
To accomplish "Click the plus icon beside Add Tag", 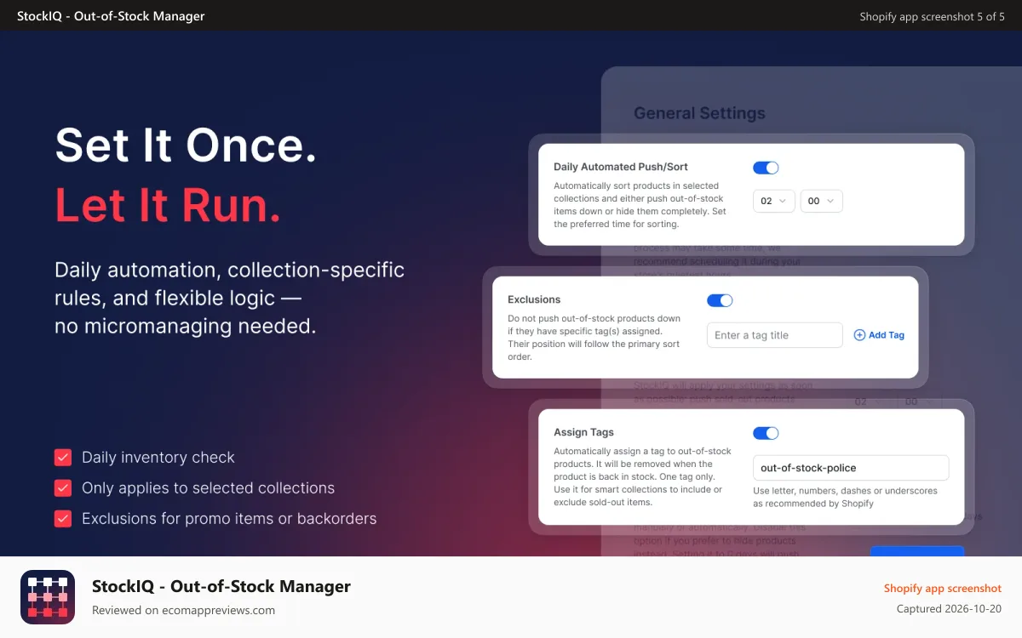I will (859, 335).
